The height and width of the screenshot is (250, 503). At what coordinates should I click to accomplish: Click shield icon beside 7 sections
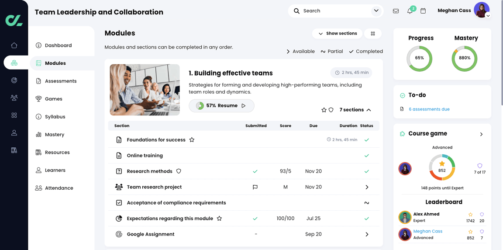pos(331,110)
